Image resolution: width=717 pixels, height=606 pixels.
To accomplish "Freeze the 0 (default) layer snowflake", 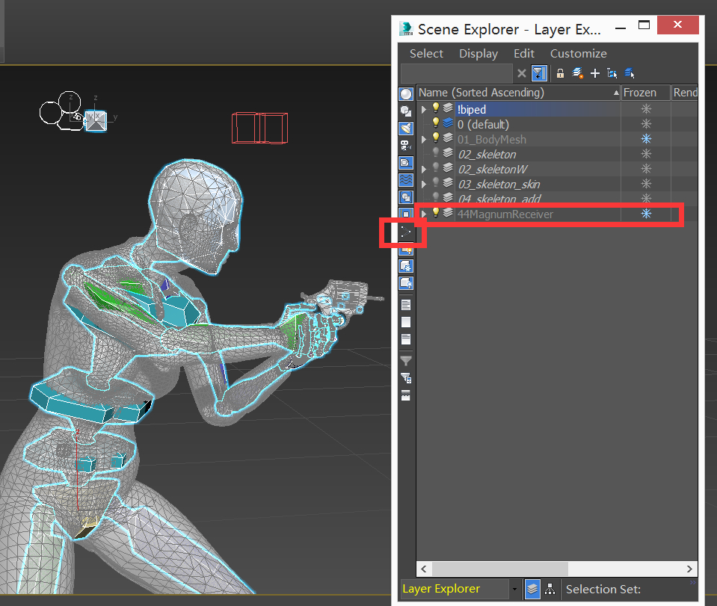I will [646, 124].
